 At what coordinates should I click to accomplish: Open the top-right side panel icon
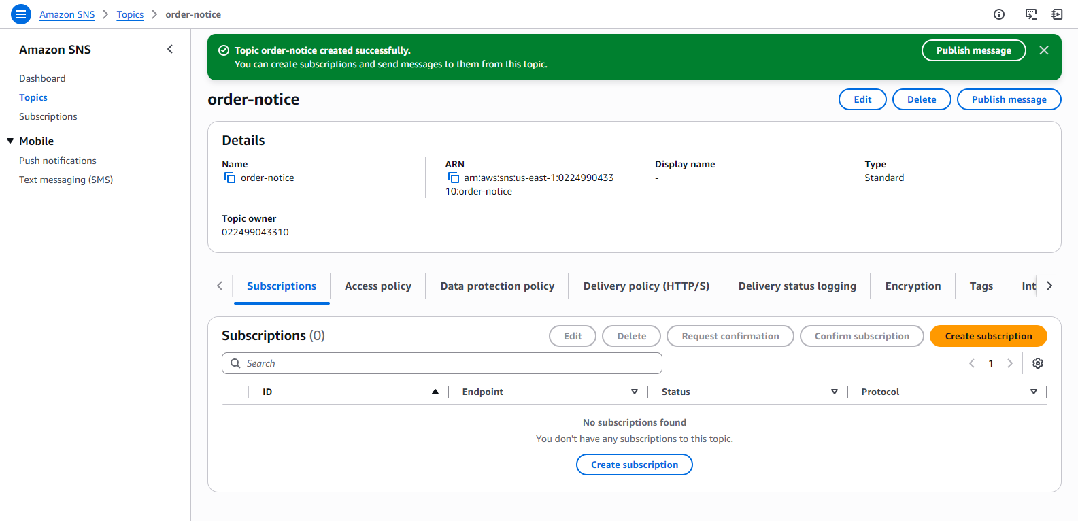[1057, 14]
